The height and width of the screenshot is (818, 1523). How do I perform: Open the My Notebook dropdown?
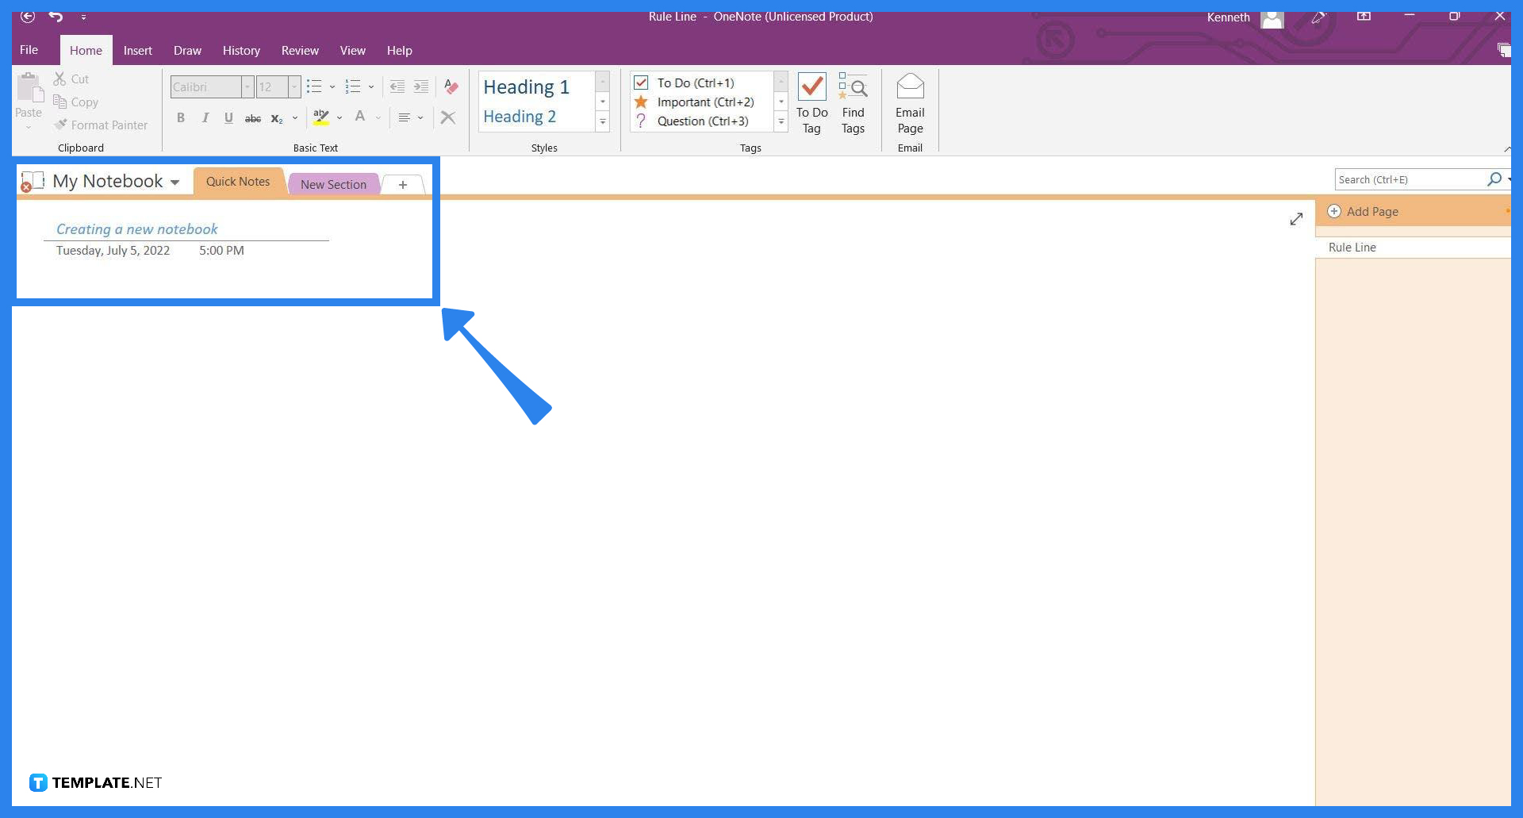pyautogui.click(x=175, y=181)
